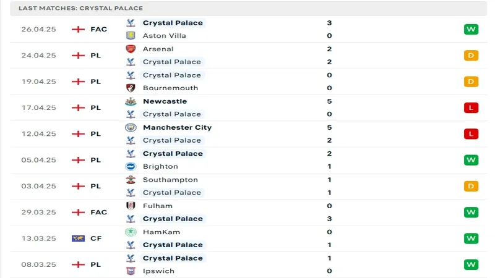Click the Last Matches: Crystal Palace header
This screenshot has width=495, height=278.
point(80,8)
